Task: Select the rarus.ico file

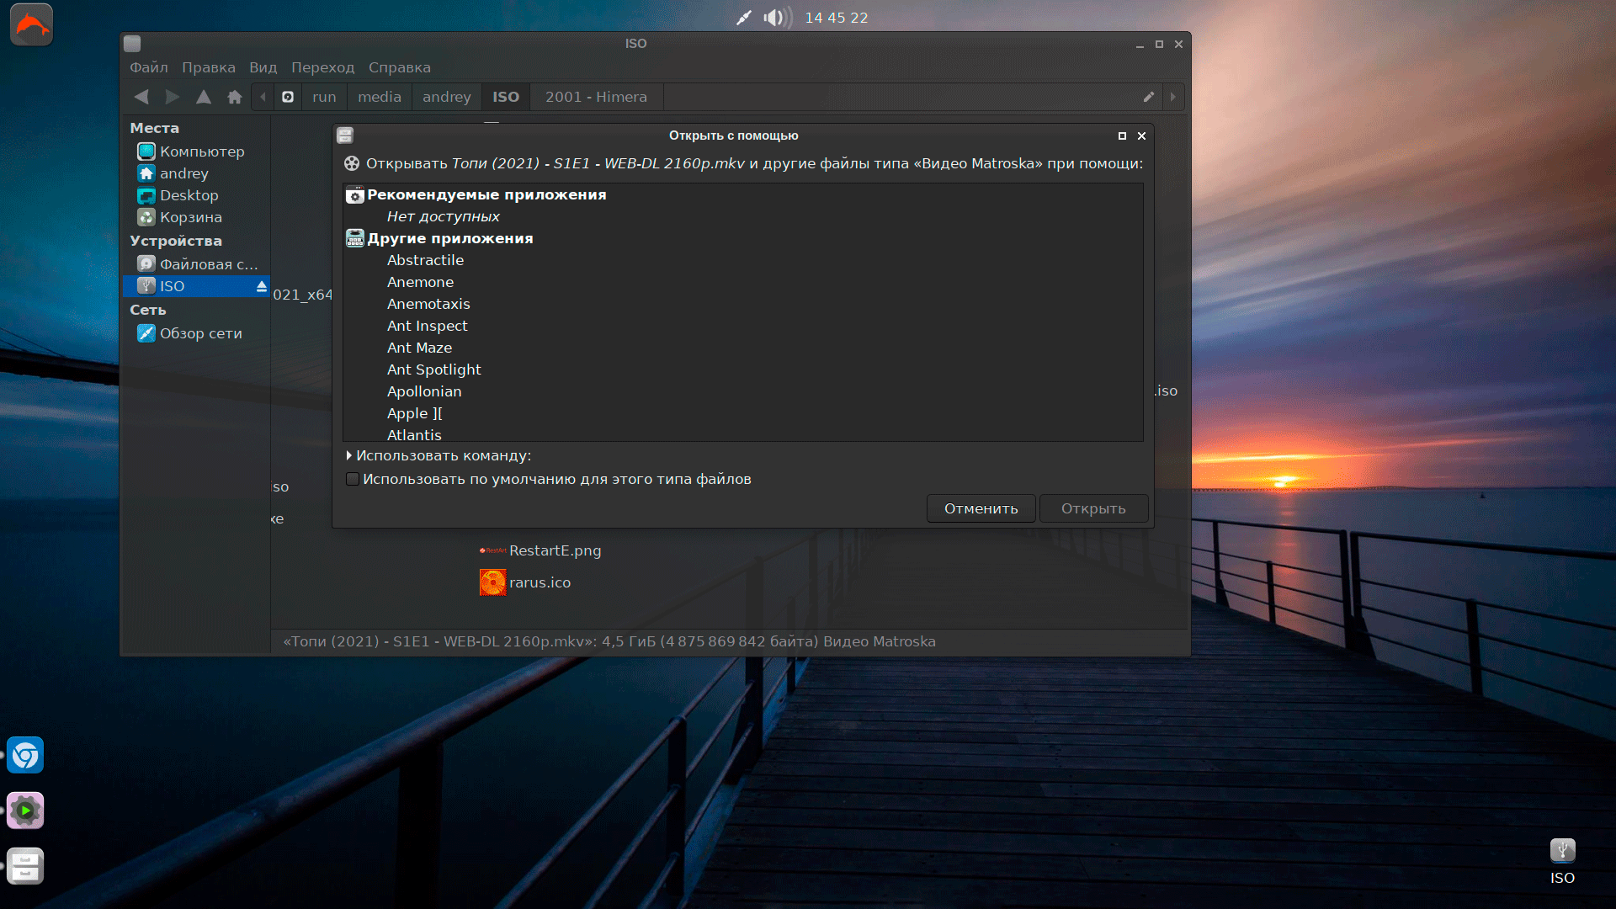Action: (x=540, y=582)
